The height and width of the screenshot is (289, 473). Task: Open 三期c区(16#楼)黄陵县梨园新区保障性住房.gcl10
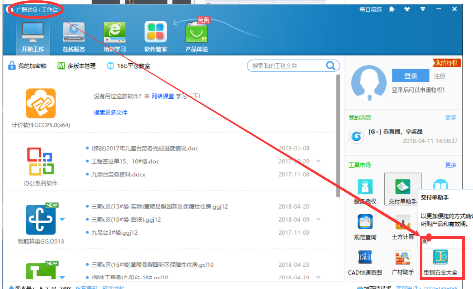[x=152, y=265]
